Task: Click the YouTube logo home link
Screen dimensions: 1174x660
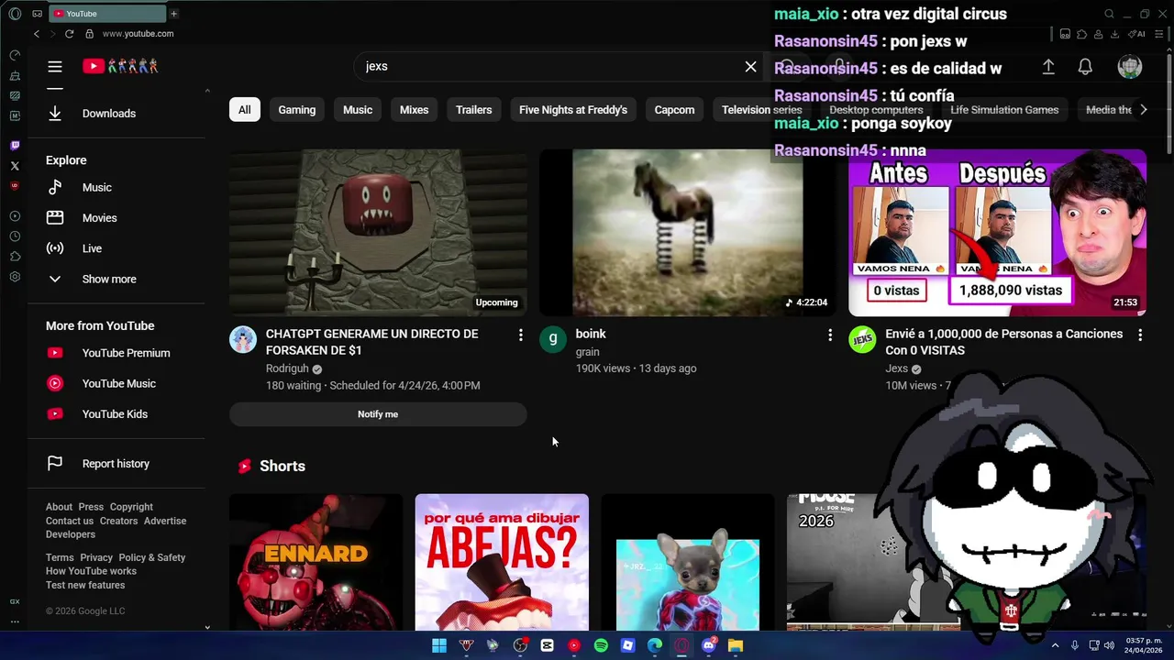Action: click(x=120, y=66)
